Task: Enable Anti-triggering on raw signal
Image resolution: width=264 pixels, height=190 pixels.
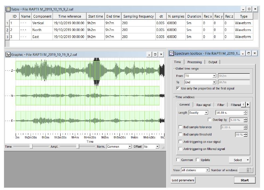Action: (x=180, y=142)
